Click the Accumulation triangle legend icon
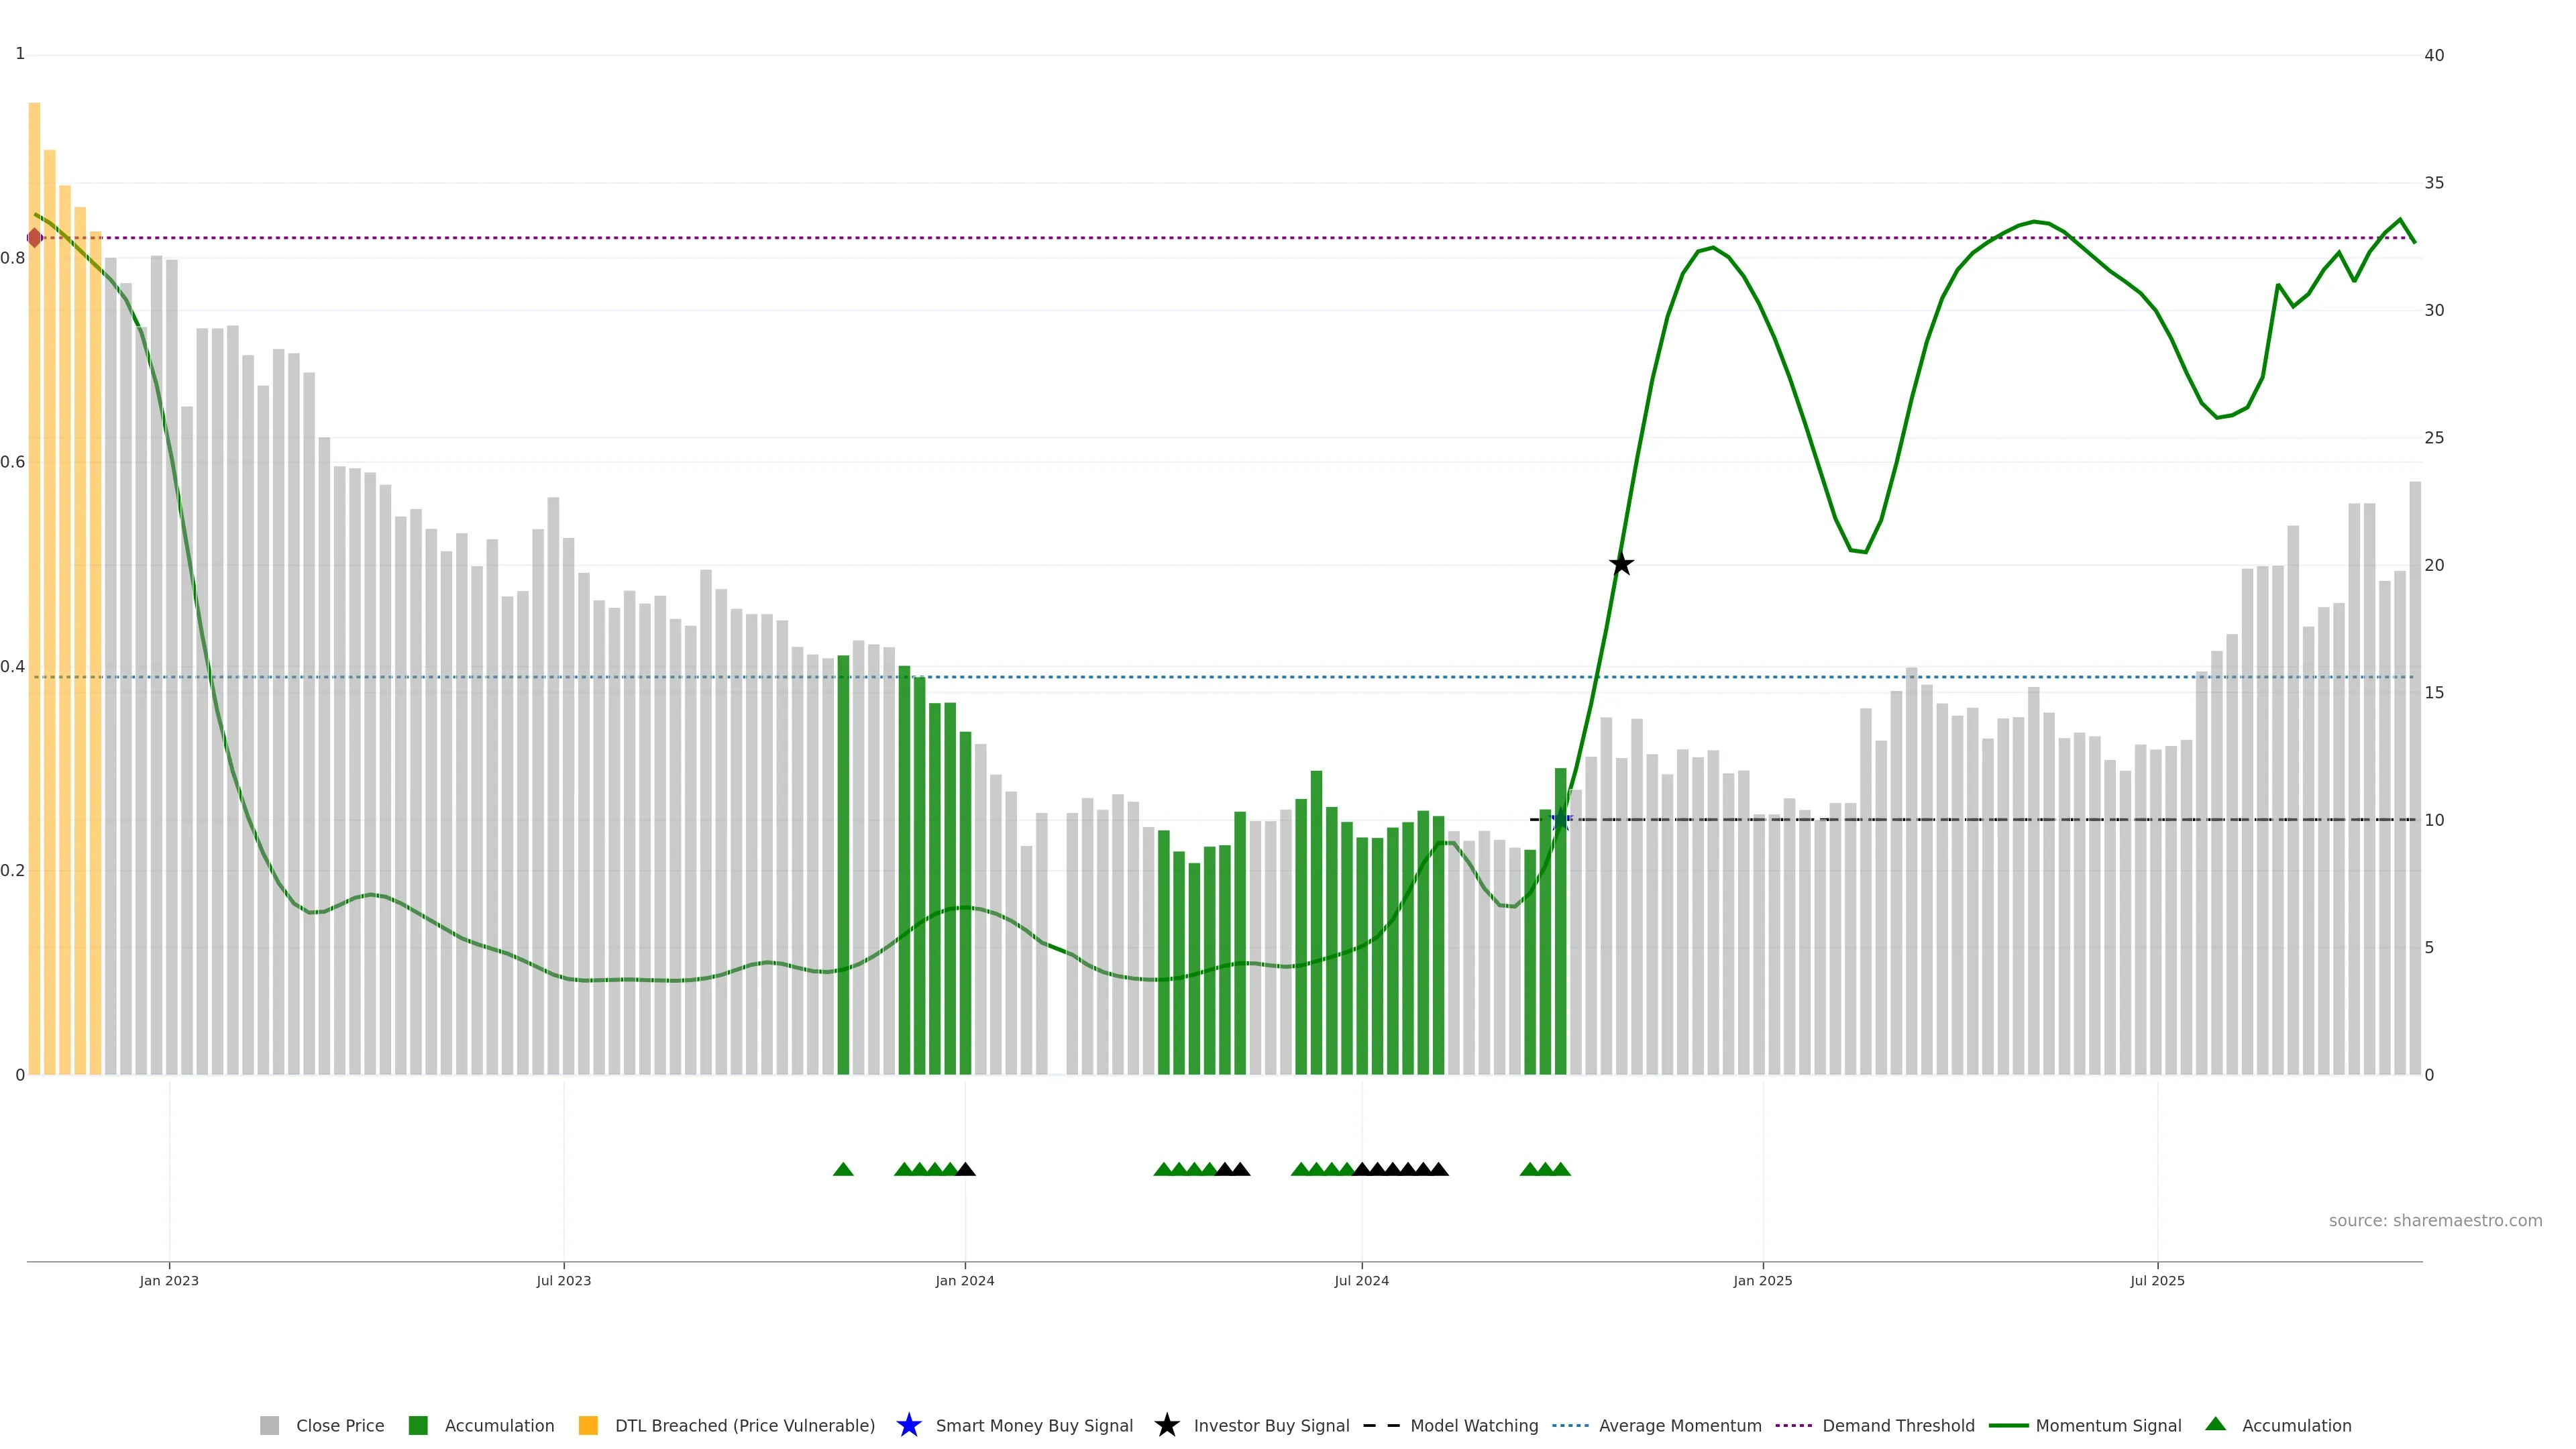 [x=2216, y=1424]
